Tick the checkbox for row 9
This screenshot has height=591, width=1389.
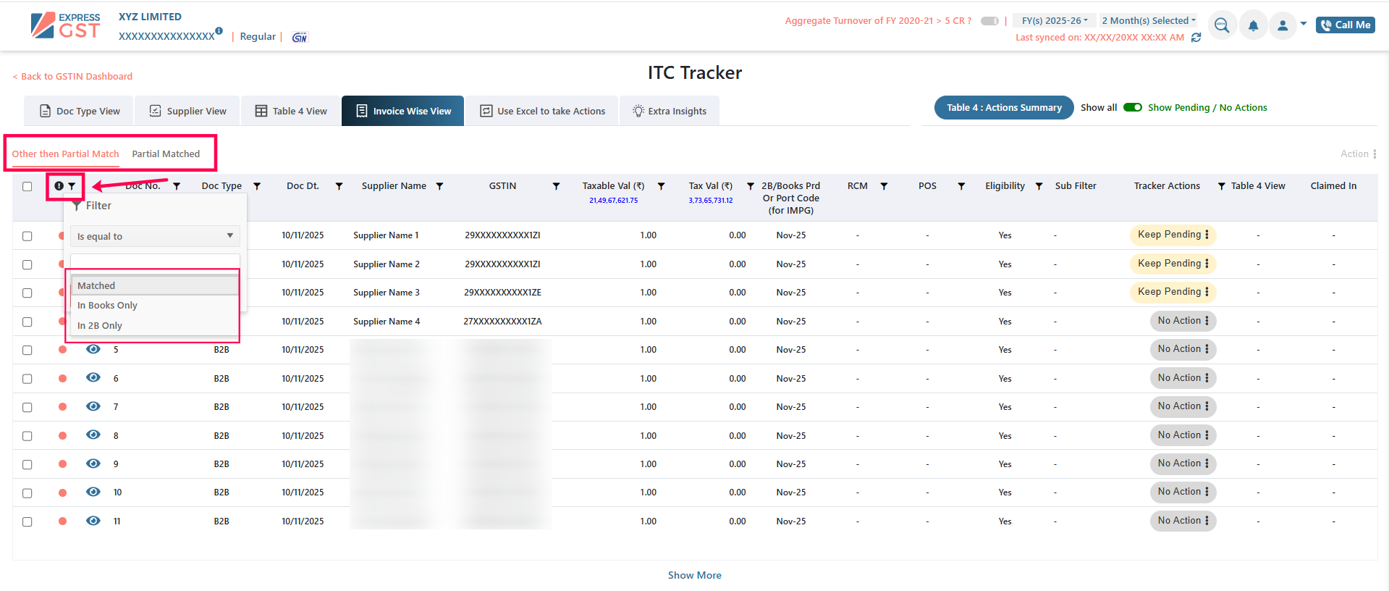(28, 464)
